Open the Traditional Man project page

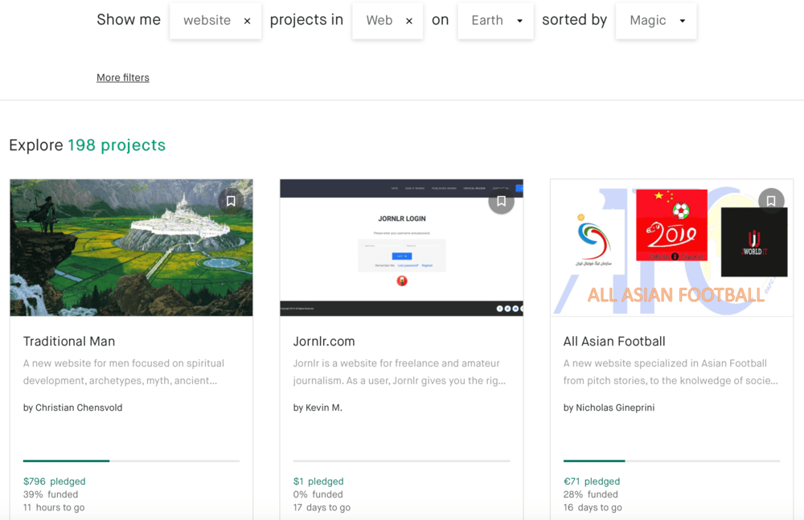(x=69, y=341)
